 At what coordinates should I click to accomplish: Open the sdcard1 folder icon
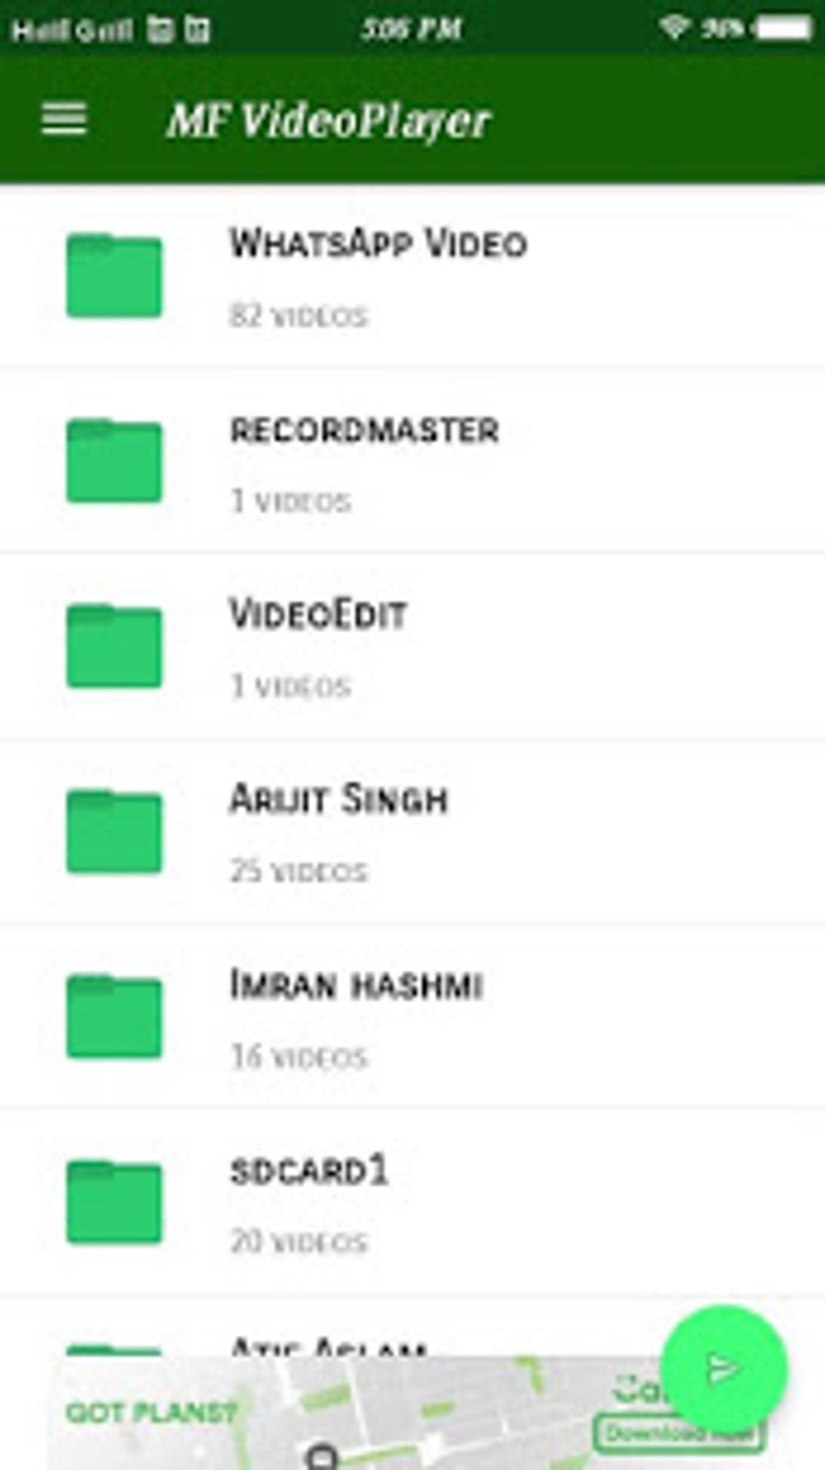click(x=114, y=1201)
